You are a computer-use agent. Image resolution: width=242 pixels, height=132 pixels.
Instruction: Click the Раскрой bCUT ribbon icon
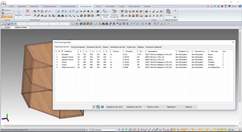[x=105, y=11]
